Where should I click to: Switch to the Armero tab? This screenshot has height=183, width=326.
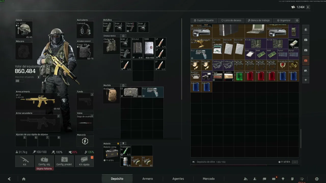147,179
